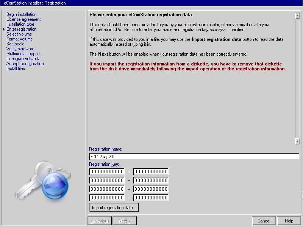Image resolution: width=303 pixels, height=227 pixels.
Task: Click the Cancel button
Action: pyautogui.click(x=264, y=221)
